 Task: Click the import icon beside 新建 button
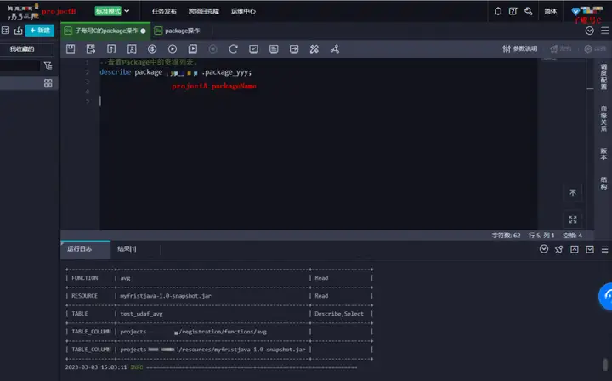click(19, 31)
